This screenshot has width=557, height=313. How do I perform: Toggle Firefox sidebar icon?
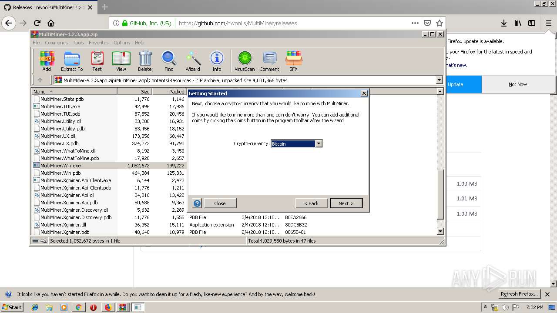click(532, 23)
